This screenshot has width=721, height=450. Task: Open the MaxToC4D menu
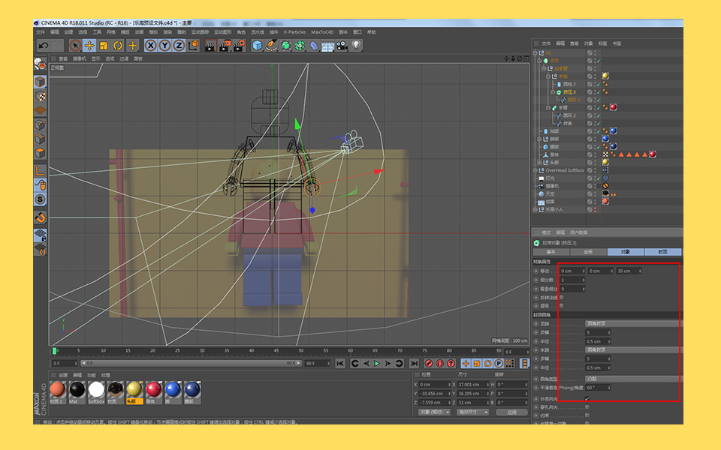[x=322, y=32]
